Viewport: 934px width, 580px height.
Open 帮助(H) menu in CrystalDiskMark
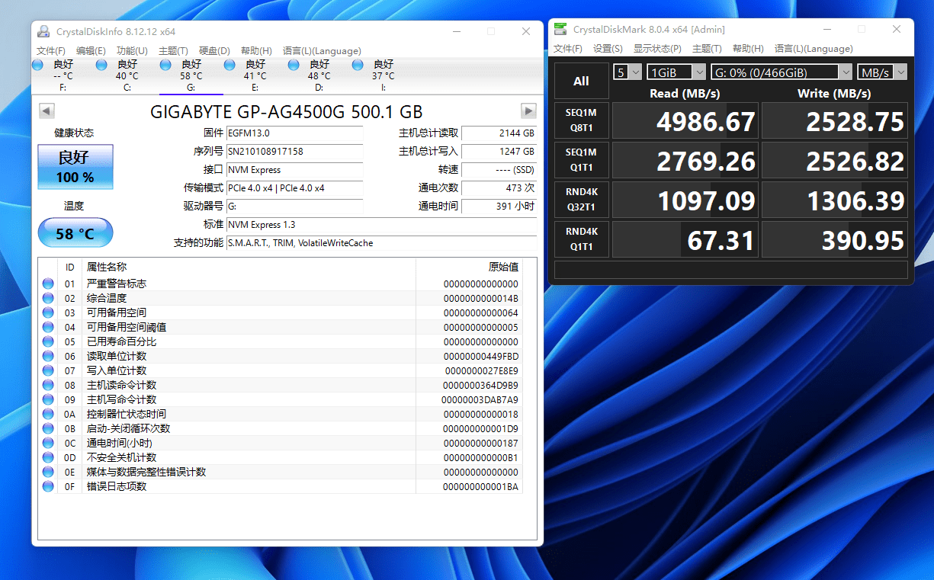pos(748,49)
